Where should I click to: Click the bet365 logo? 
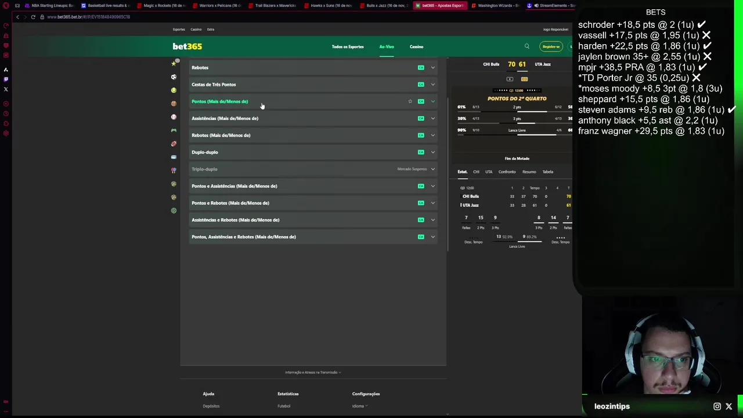[x=187, y=46]
